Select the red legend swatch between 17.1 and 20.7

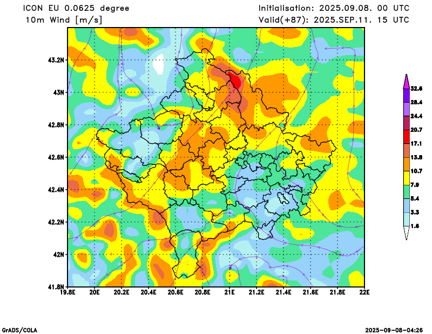pyautogui.click(x=406, y=137)
